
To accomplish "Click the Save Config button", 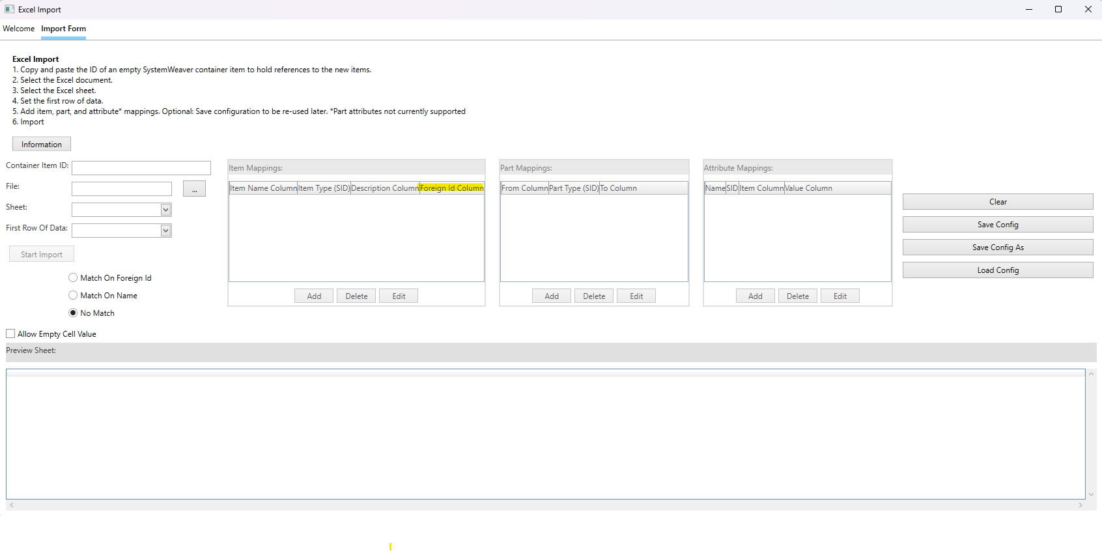I will pyautogui.click(x=998, y=224).
